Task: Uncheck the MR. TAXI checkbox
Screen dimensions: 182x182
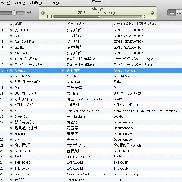Action: pos(11,53)
